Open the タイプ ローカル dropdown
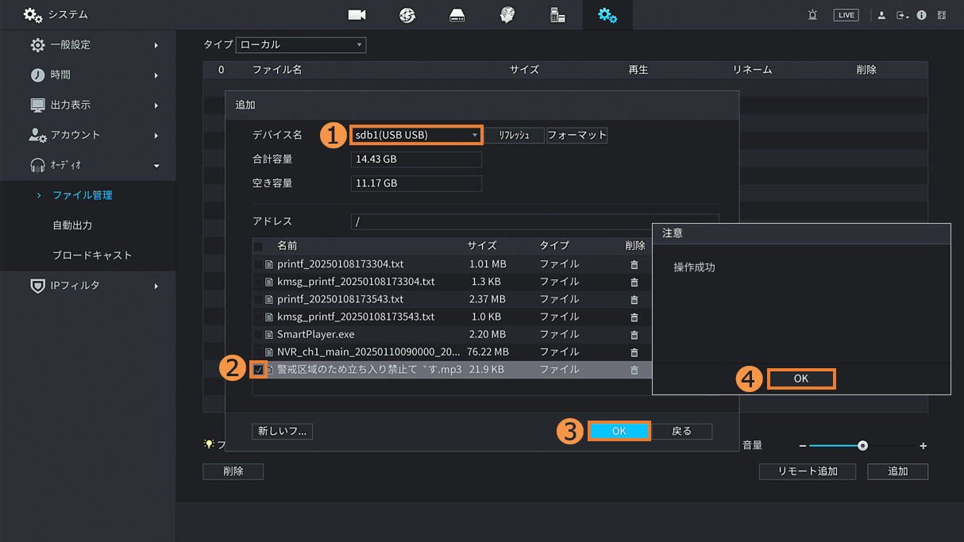The height and width of the screenshot is (542, 964). 301,45
